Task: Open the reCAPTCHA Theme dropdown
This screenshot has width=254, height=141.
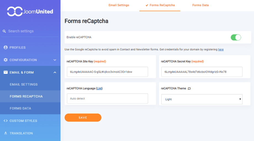Action: click(202, 99)
